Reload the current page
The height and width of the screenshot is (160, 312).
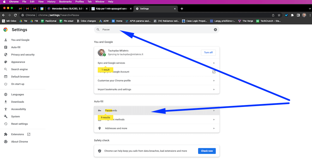(15, 15)
